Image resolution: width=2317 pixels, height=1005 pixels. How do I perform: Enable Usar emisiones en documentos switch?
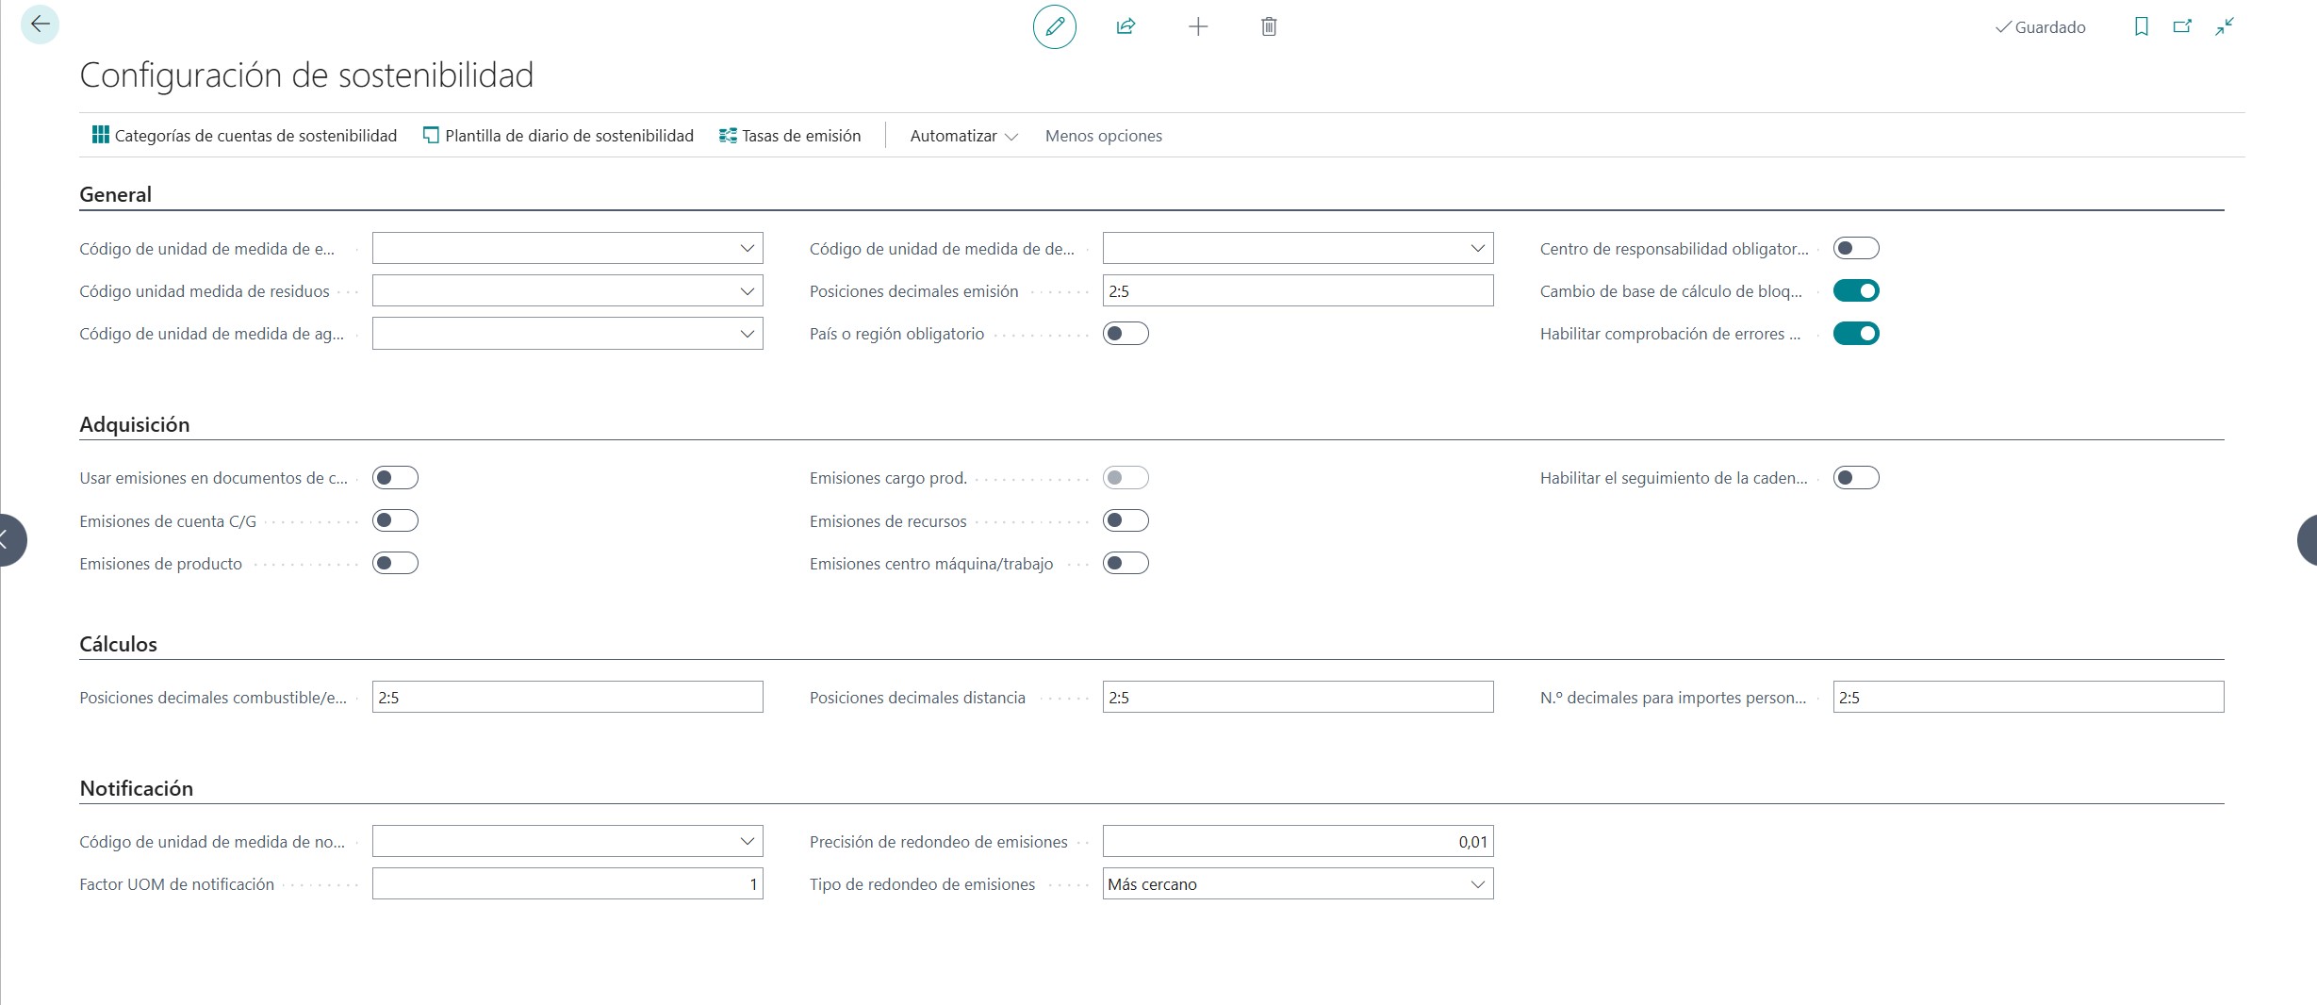point(395,477)
